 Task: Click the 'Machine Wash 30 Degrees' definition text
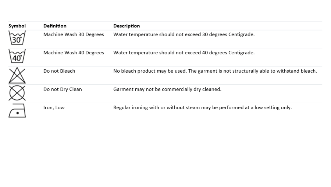coord(74,34)
